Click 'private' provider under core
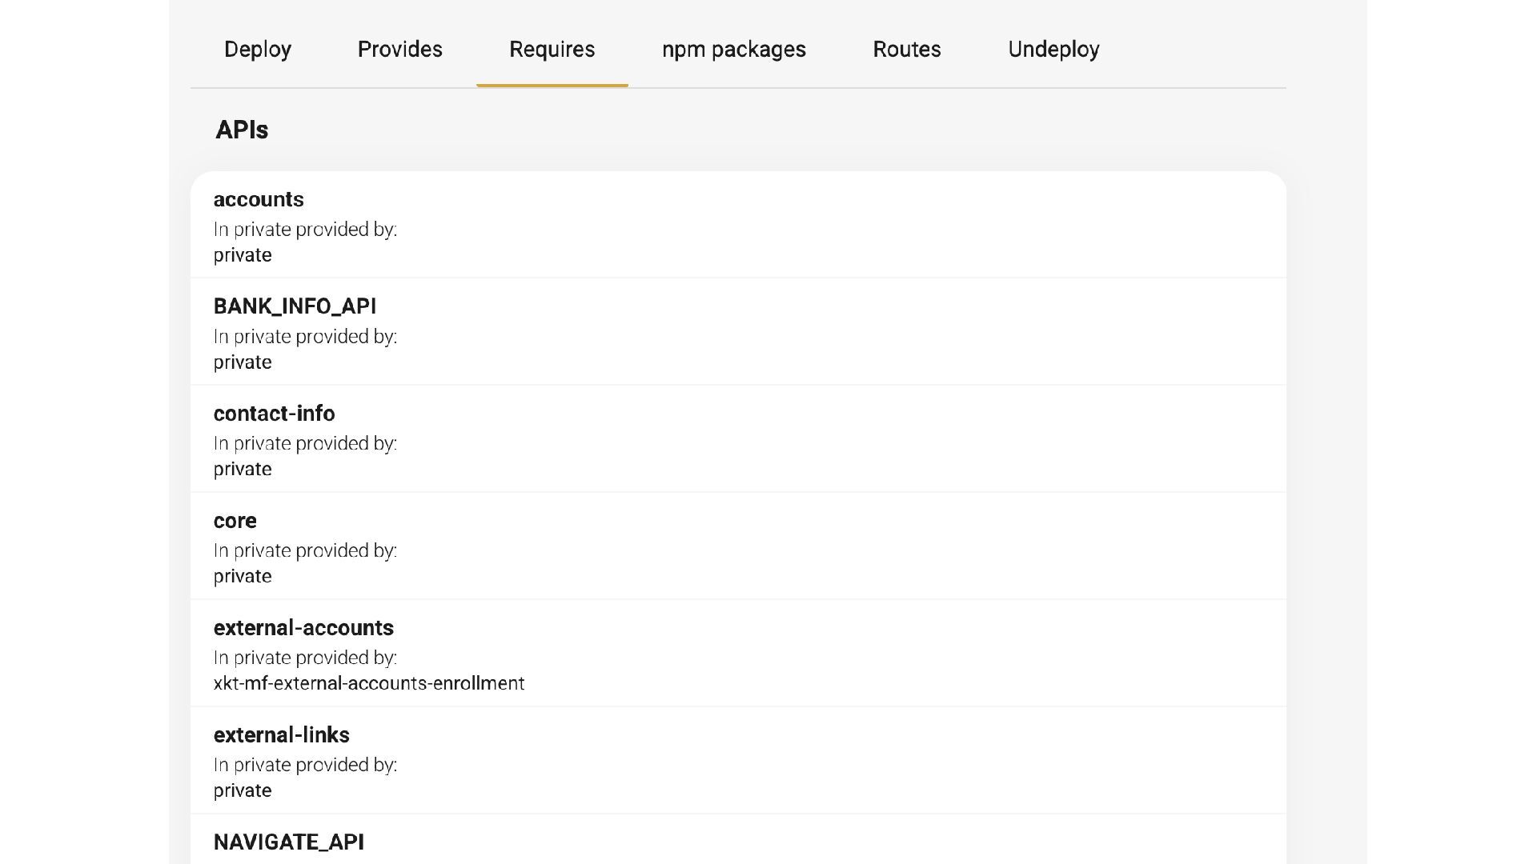The height and width of the screenshot is (864, 1537). click(x=243, y=577)
